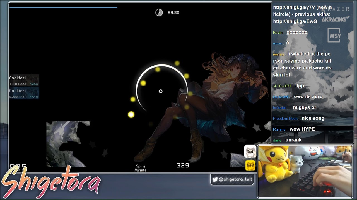
Task: Click the 99.80 accuracy value
Action: click(173, 12)
